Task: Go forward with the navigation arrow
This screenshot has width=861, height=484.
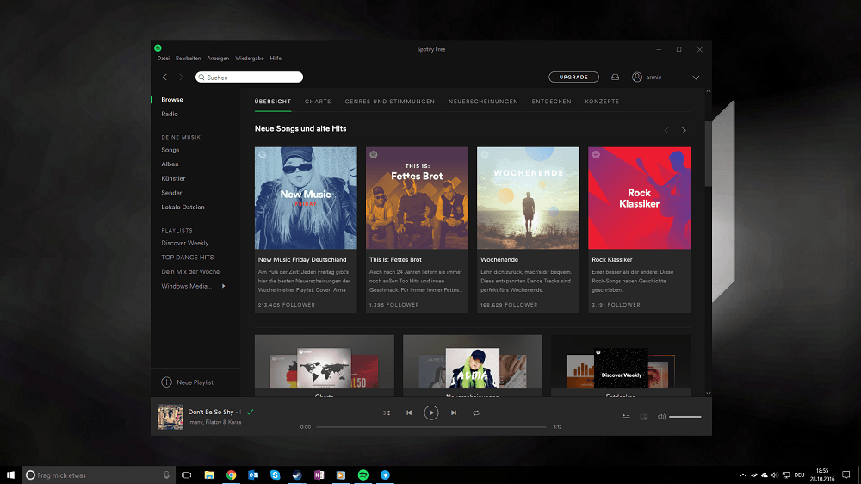Action: pos(181,78)
